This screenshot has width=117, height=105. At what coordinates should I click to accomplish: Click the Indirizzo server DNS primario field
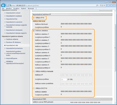(x=85, y=102)
